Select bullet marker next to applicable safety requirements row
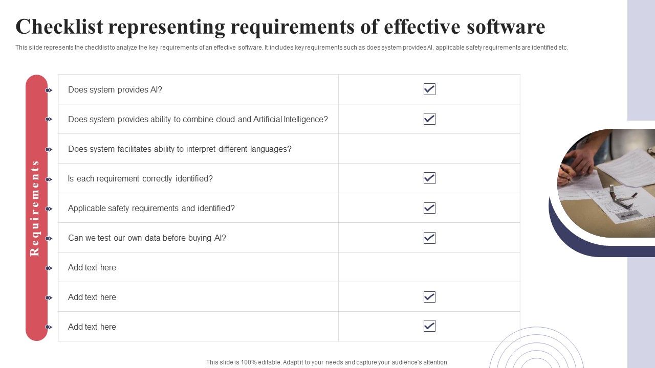The height and width of the screenshot is (368, 655). pyautogui.click(x=48, y=209)
